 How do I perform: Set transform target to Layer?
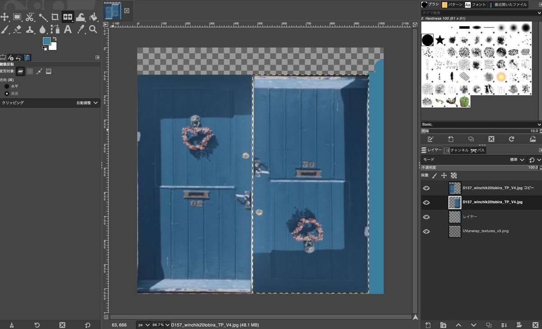(x=20, y=71)
